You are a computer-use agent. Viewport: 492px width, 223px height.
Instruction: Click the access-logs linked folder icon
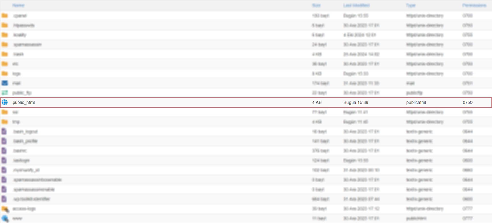(x=5, y=209)
